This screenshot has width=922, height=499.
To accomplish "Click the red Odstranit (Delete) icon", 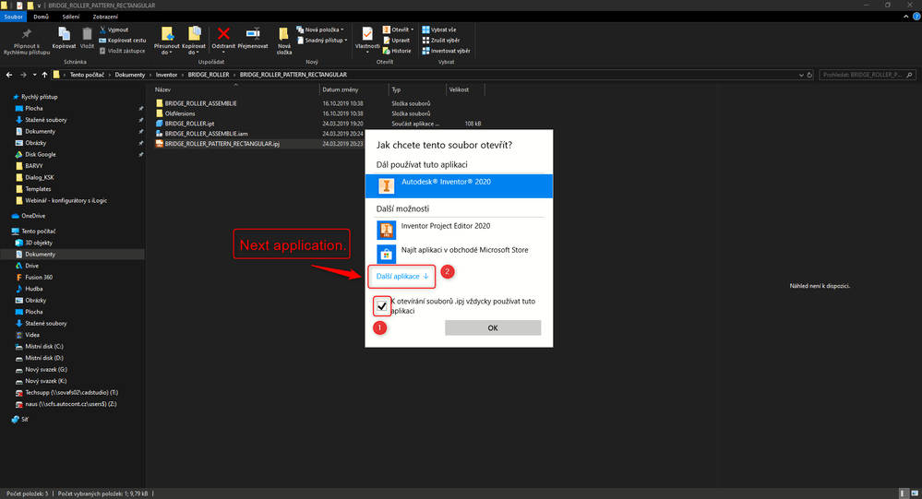I will (x=223, y=34).
